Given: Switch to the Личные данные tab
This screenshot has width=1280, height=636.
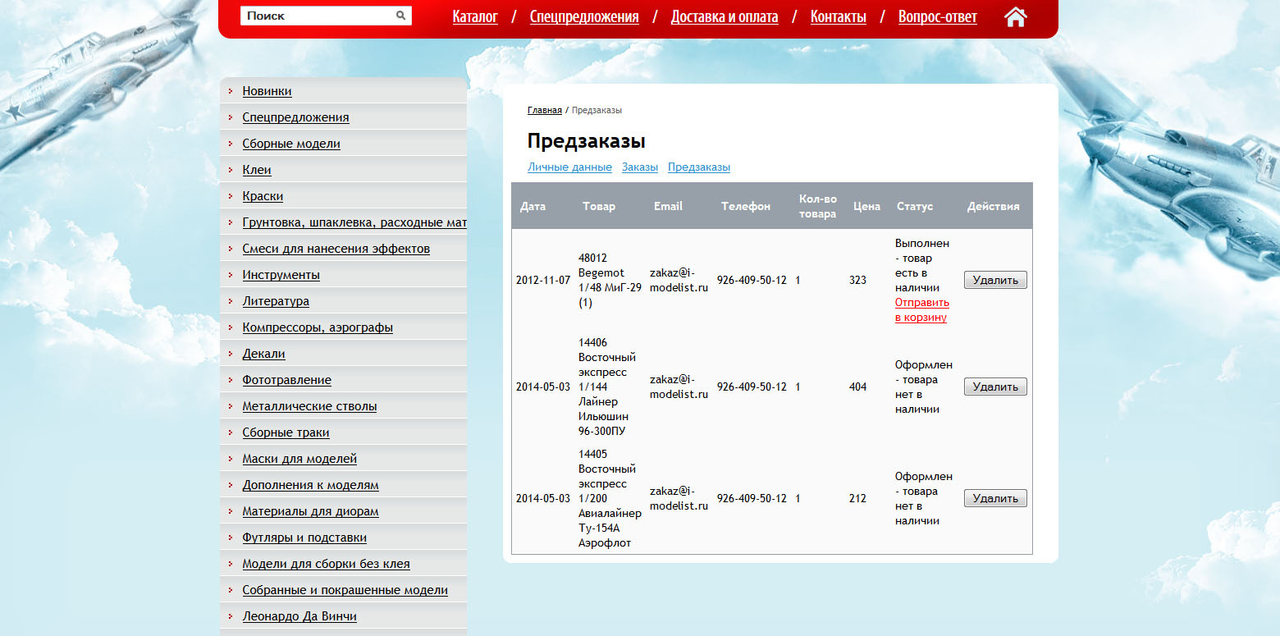Looking at the screenshot, I should 569,167.
